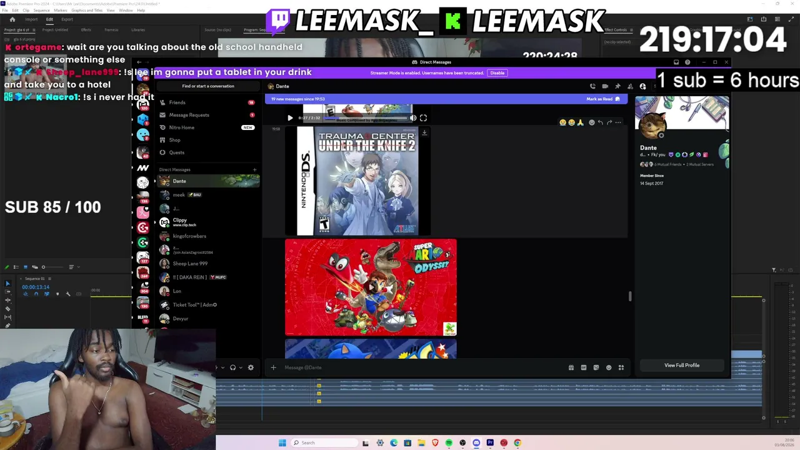The height and width of the screenshot is (450, 800).
Task: Click Find or start a conversation box
Action: (208, 86)
